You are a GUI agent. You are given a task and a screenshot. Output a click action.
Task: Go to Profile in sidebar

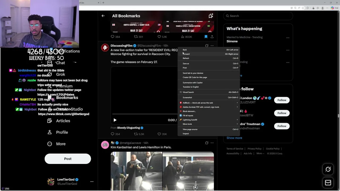click(57, 132)
